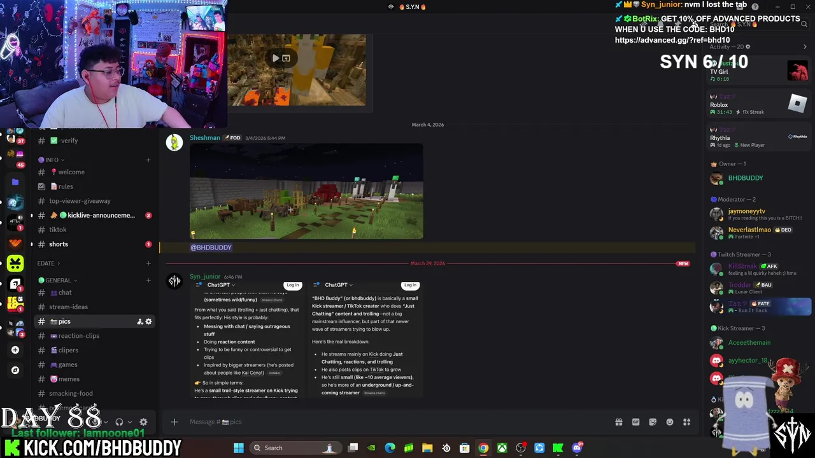The image size is (815, 458).
Task: Click the Windows Start button
Action: [x=239, y=448]
